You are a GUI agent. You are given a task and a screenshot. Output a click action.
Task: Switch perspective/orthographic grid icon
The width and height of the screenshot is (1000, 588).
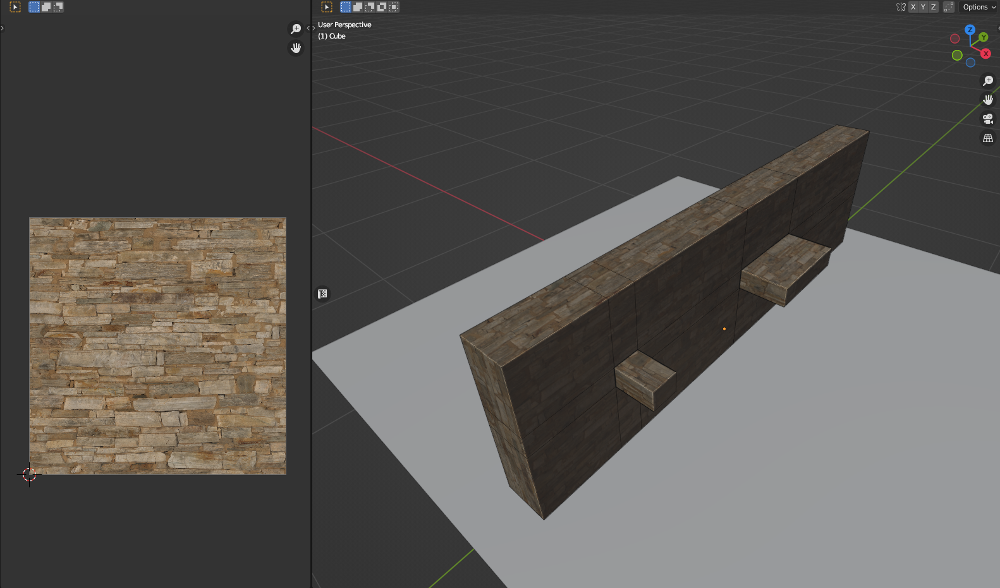pos(988,138)
